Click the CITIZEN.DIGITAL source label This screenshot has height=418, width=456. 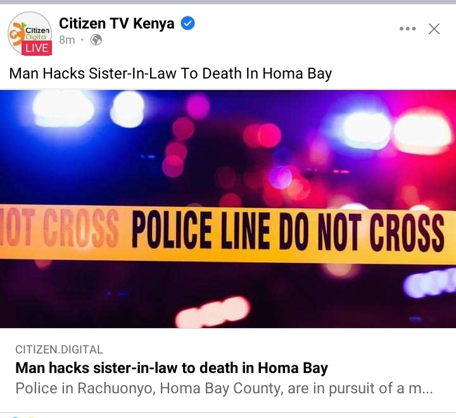[59, 350]
